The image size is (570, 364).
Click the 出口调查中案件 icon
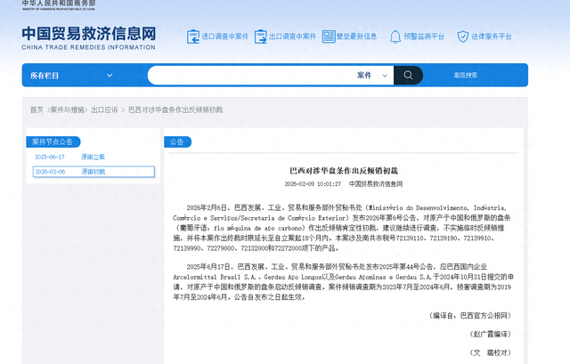pyautogui.click(x=260, y=36)
